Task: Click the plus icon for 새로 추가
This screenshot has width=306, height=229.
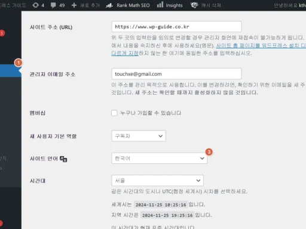Action: point(74,5)
